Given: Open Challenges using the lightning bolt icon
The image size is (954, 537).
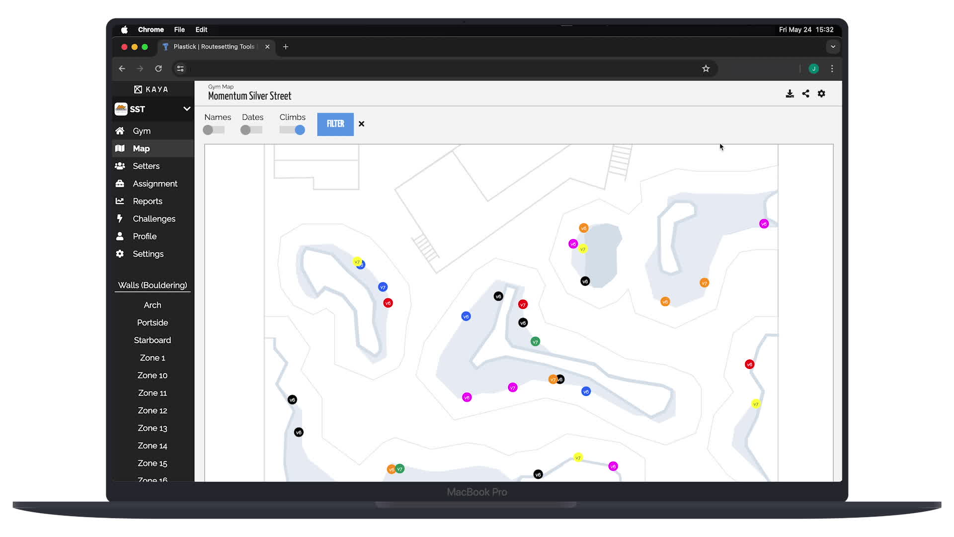Looking at the screenshot, I should coord(120,219).
